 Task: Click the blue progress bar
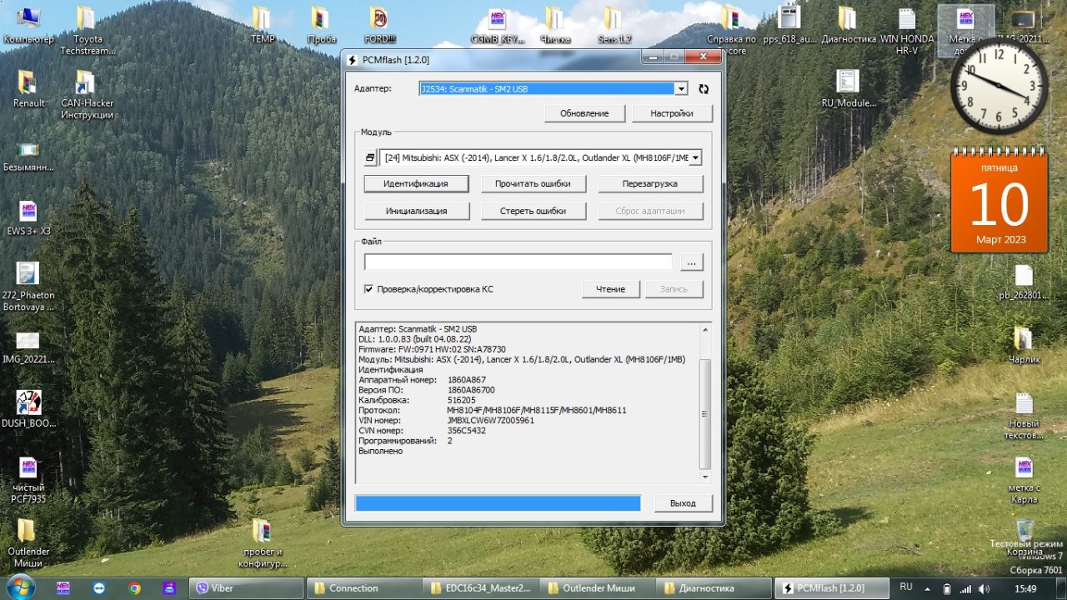click(498, 503)
